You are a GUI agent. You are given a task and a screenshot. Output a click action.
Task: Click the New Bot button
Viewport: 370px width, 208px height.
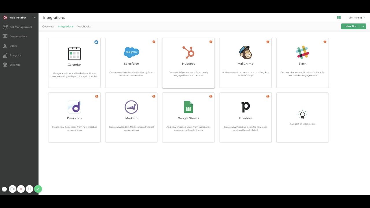pos(351,26)
